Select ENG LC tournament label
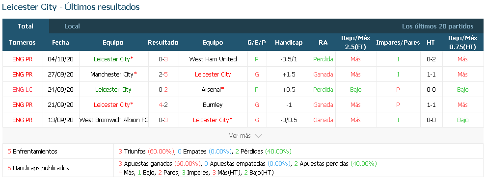The height and width of the screenshot is (181, 486). (22, 90)
